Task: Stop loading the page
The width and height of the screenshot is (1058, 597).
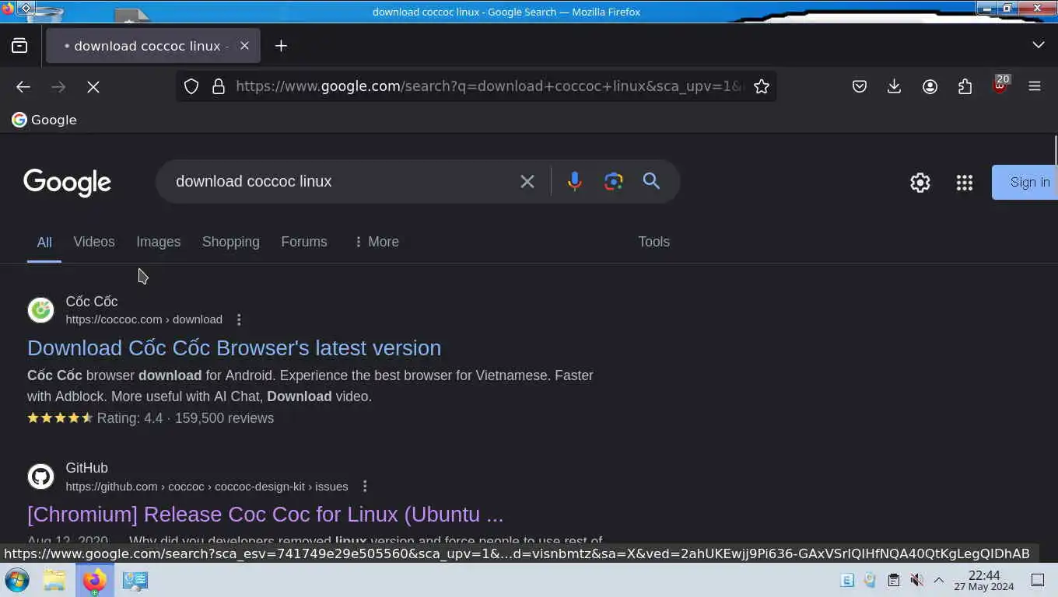Action: pyautogui.click(x=93, y=87)
